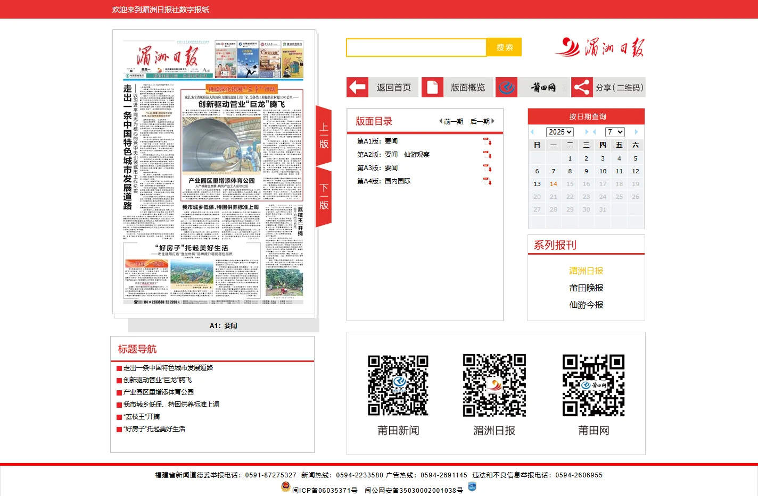Click the 上一版 previous page tab

pos(324,136)
